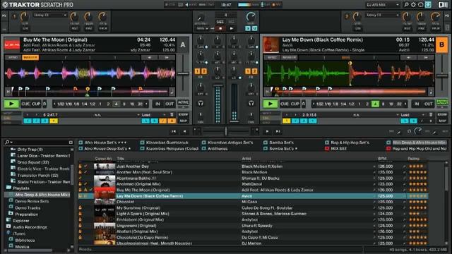Click the CUP button on Deck B
The height and width of the screenshot is (254, 452).
[x=295, y=104]
